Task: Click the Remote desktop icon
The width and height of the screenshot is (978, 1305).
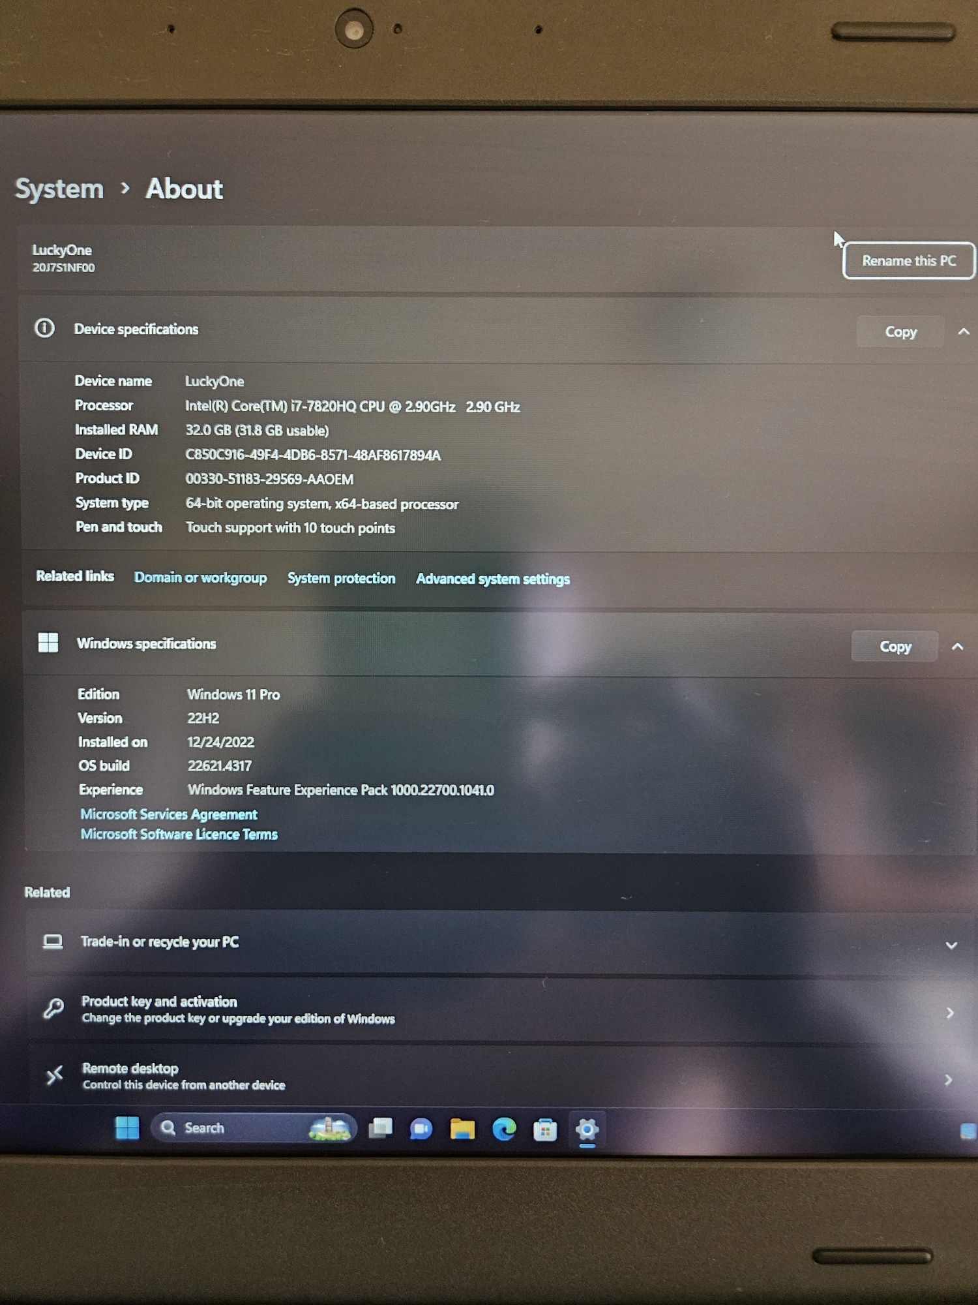Action: (55, 1075)
